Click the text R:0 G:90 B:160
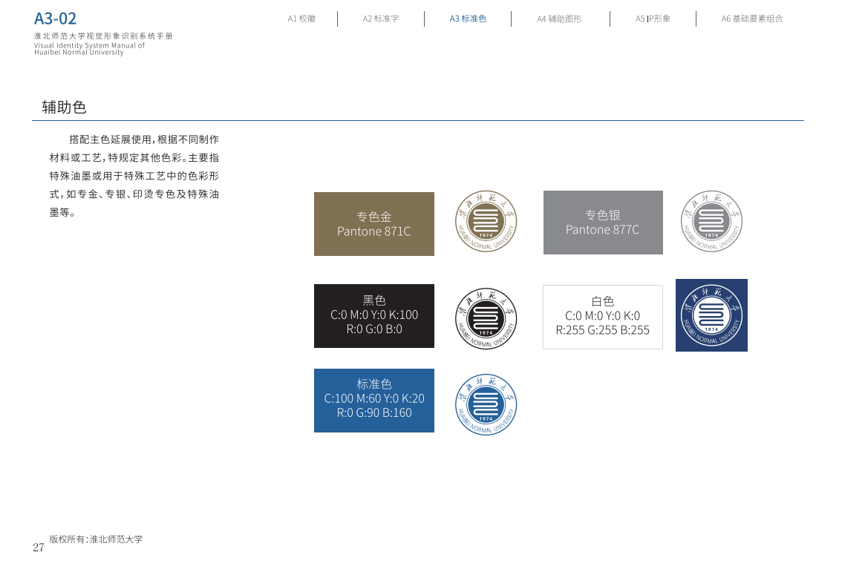Image resolution: width=842 pixels, height=566 pixels. (x=373, y=412)
